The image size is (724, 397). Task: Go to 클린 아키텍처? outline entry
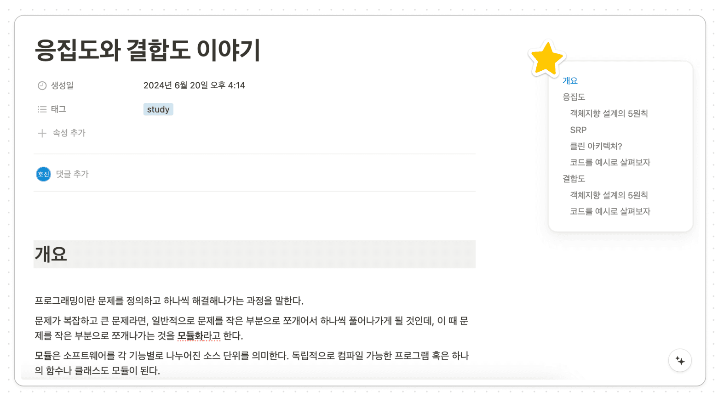click(596, 146)
